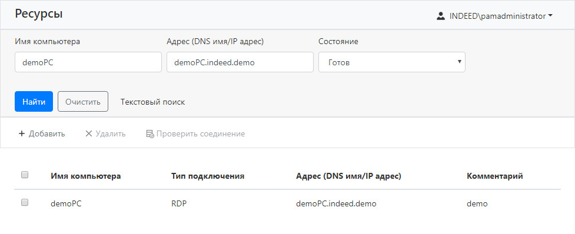
Task: Open the demoPC resource entry
Action: click(x=66, y=203)
